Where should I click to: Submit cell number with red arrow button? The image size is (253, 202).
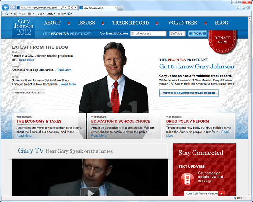click(221, 193)
